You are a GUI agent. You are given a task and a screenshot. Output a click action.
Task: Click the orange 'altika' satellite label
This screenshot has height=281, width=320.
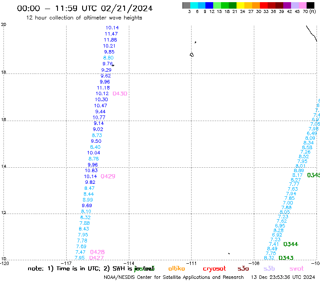pos(176,268)
